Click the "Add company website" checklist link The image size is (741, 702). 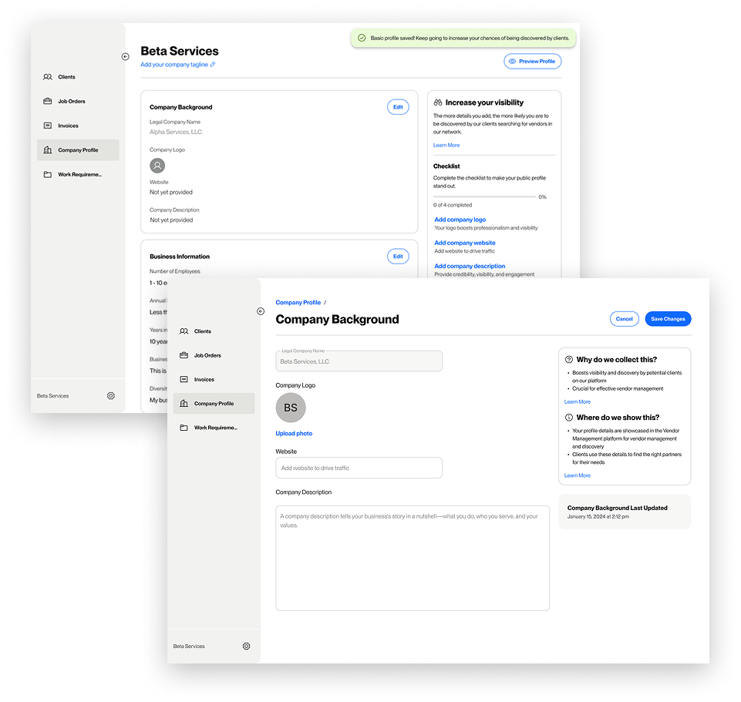click(x=464, y=242)
